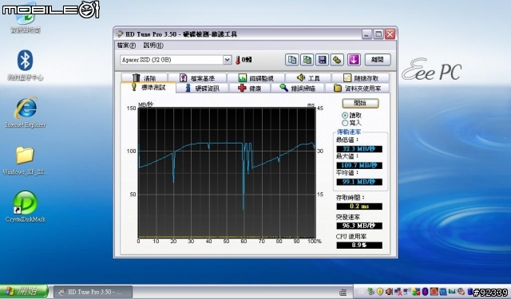
Task: Click the 開始 start benchmark button
Action: click(360, 104)
